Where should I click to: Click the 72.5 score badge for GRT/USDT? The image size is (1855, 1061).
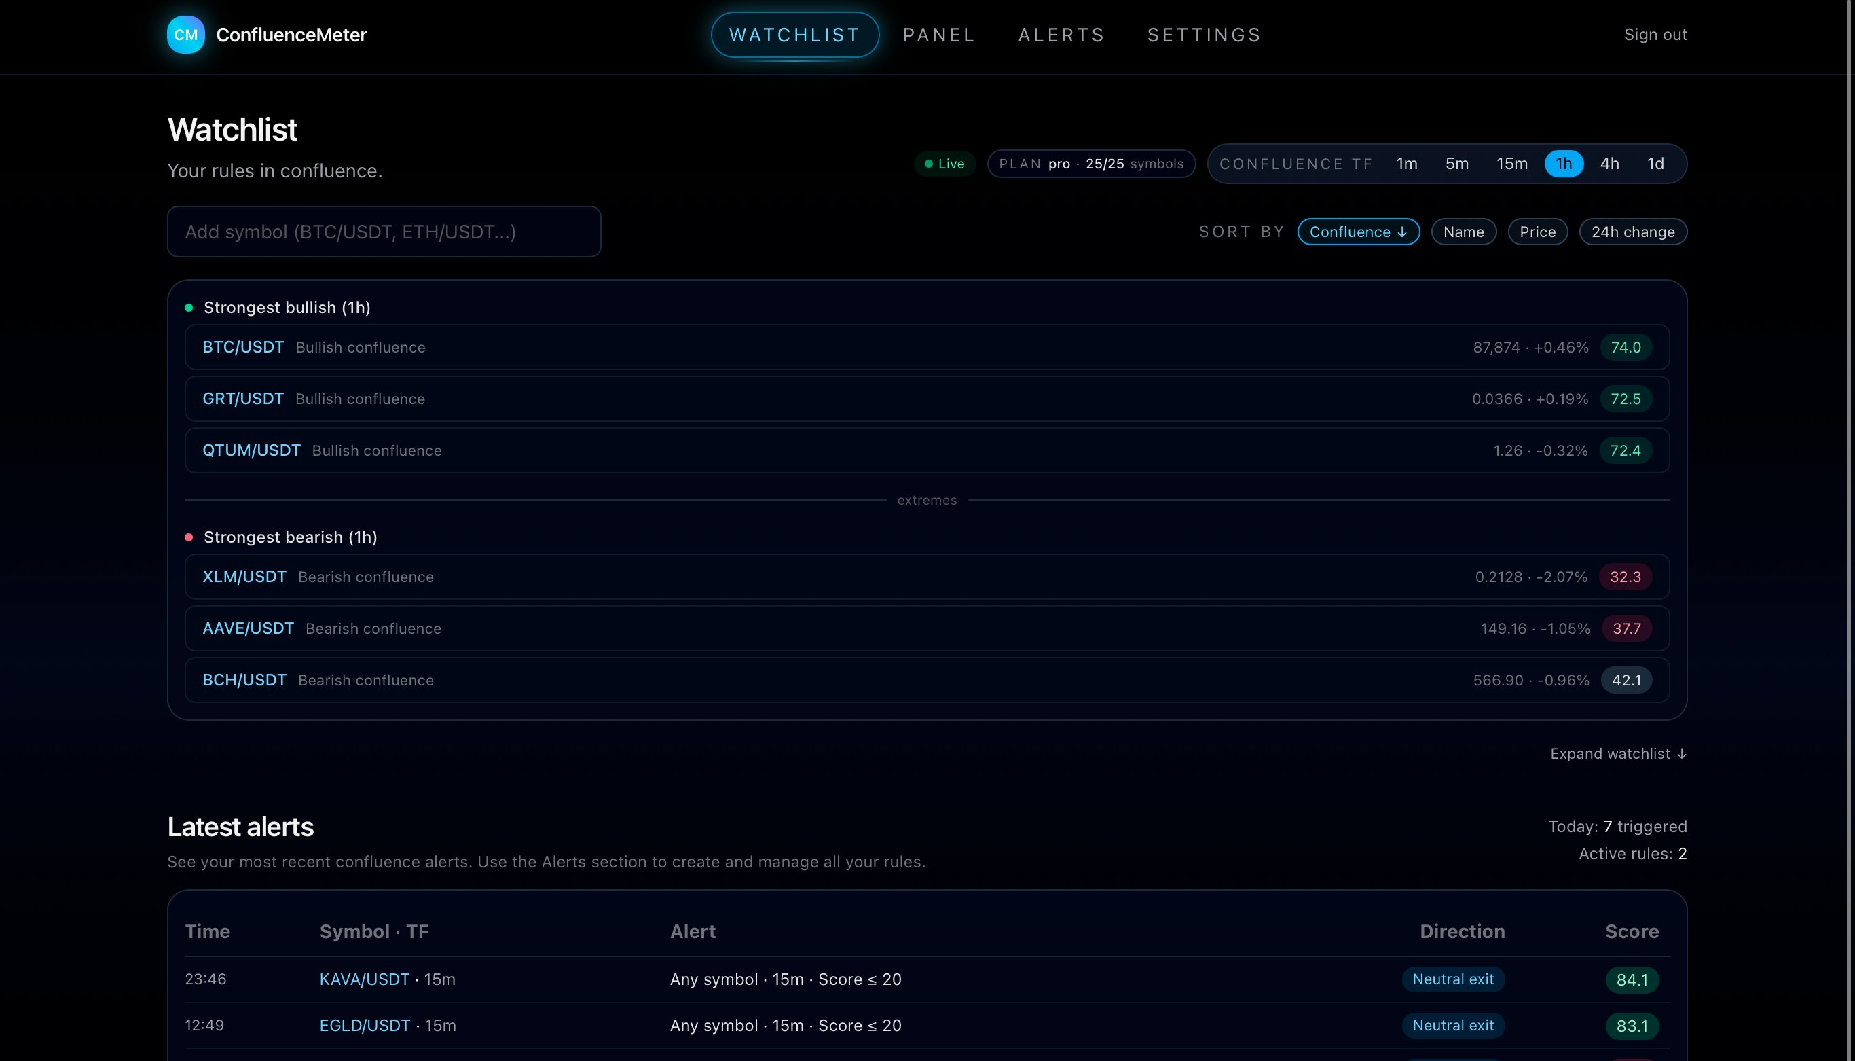pyautogui.click(x=1625, y=399)
